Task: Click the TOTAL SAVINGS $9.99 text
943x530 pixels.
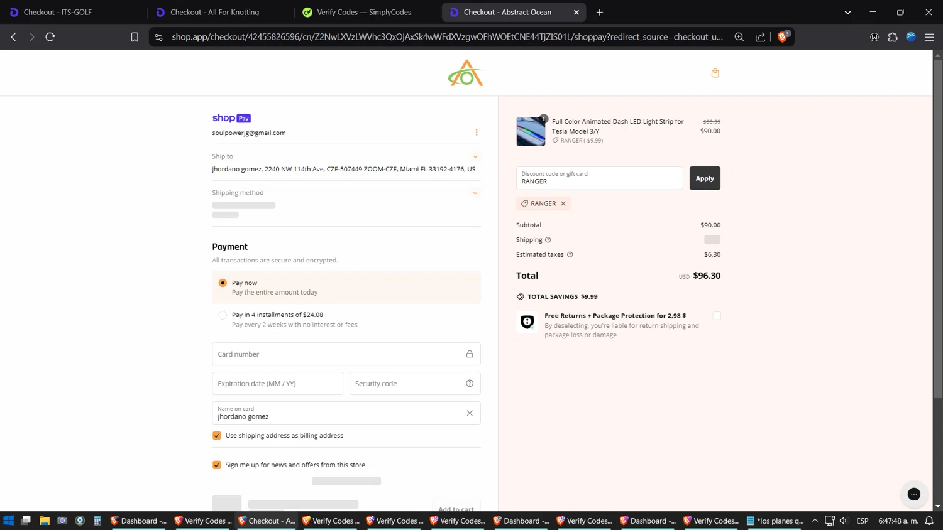Action: tap(562, 296)
